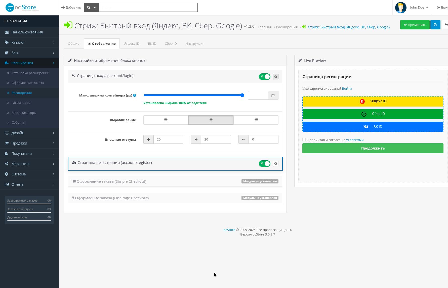This screenshot has height=288, width=448.
Task: Click the VK logo in preview
Action: (x=366, y=127)
